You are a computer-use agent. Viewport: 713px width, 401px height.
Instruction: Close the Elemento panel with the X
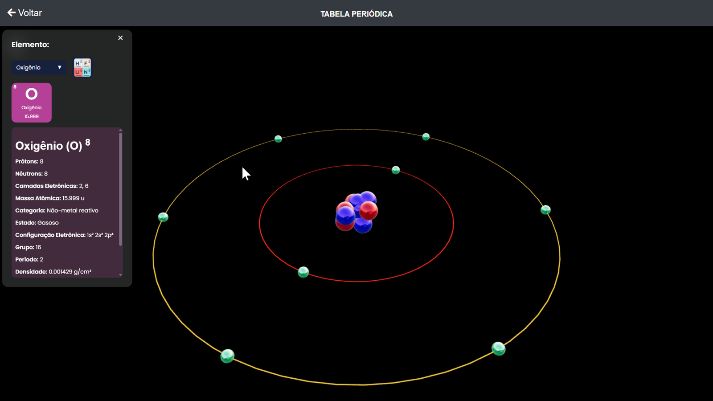click(x=120, y=38)
